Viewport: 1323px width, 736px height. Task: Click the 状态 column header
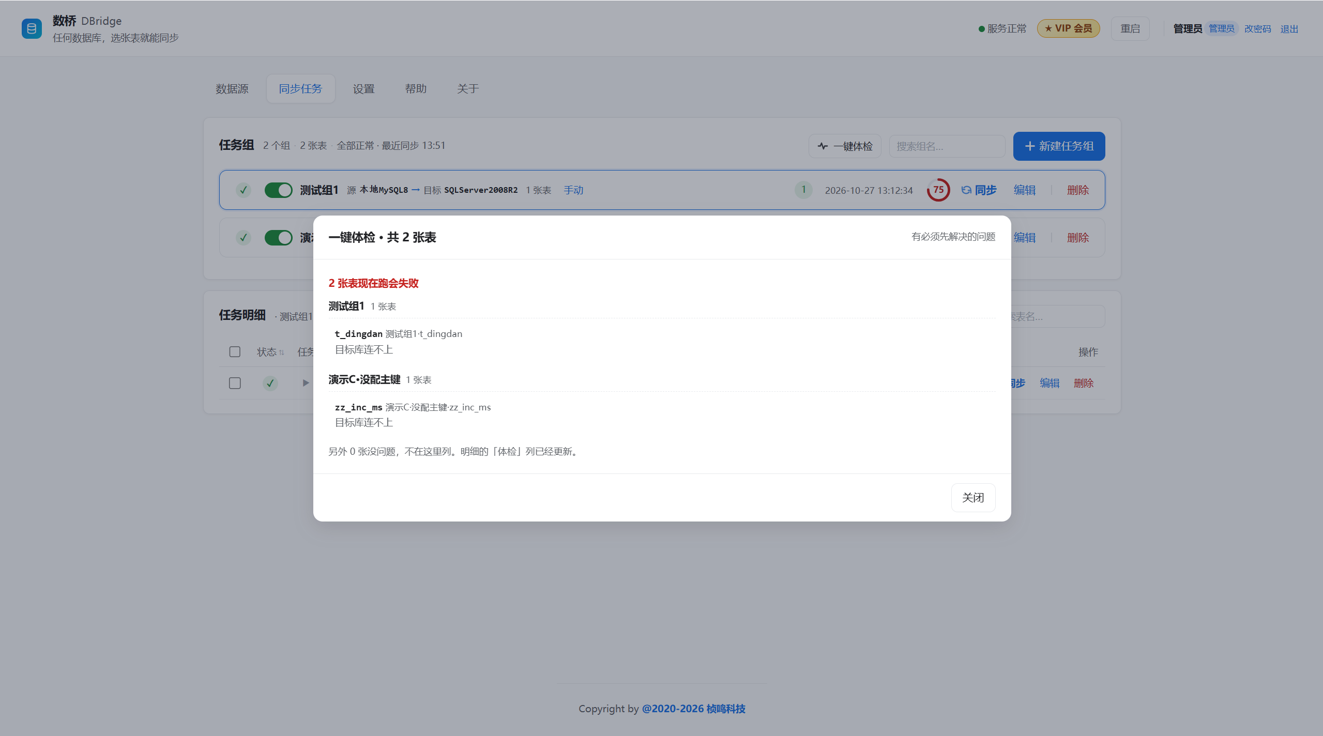(x=267, y=352)
